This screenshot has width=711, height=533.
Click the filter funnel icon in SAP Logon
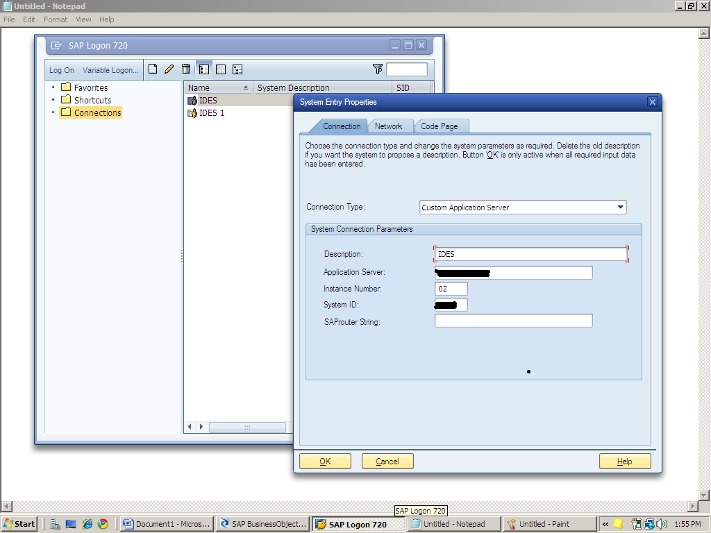[377, 69]
